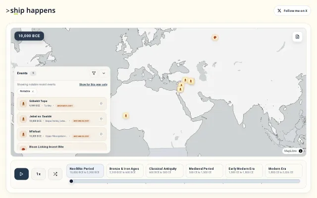This screenshot has width=317, height=198.
Task: Change playback speed with 1x button
Action: coord(39,174)
